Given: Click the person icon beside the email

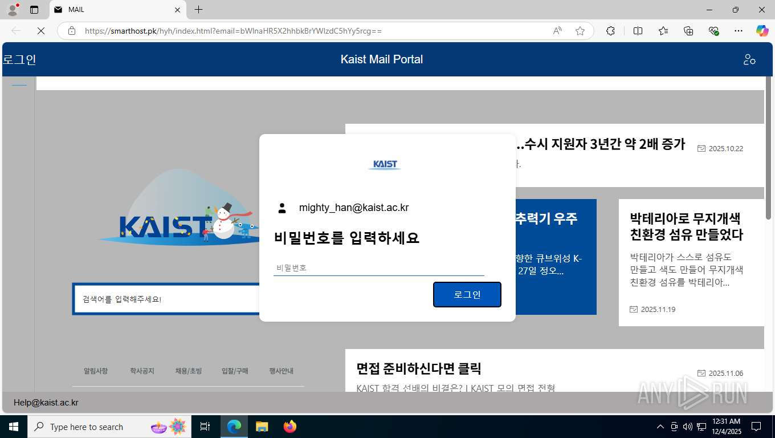Looking at the screenshot, I should click(282, 208).
